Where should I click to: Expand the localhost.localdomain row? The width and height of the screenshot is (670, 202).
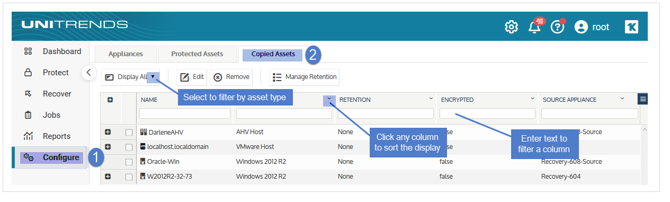[108, 146]
